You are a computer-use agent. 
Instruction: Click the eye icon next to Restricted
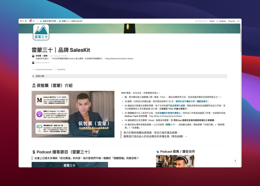pos(196,21)
